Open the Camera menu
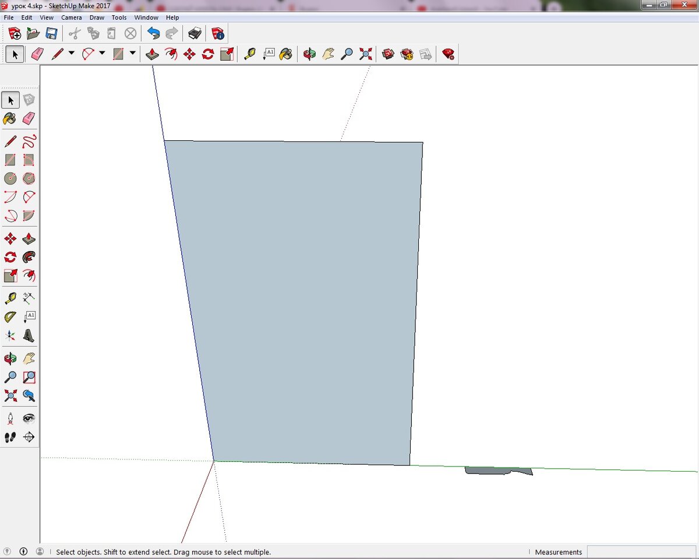Image resolution: width=699 pixels, height=559 pixels. tap(72, 17)
